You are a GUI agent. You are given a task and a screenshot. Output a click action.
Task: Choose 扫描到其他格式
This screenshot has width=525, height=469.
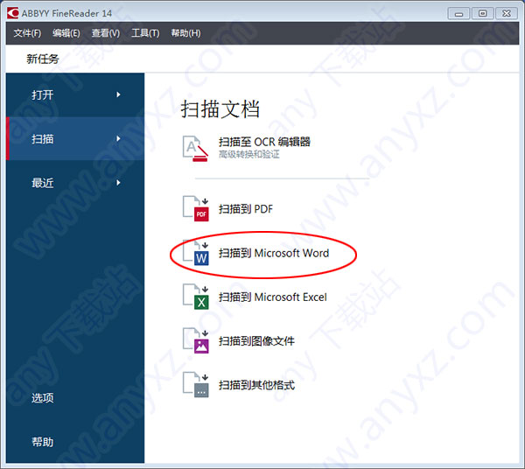pos(256,385)
